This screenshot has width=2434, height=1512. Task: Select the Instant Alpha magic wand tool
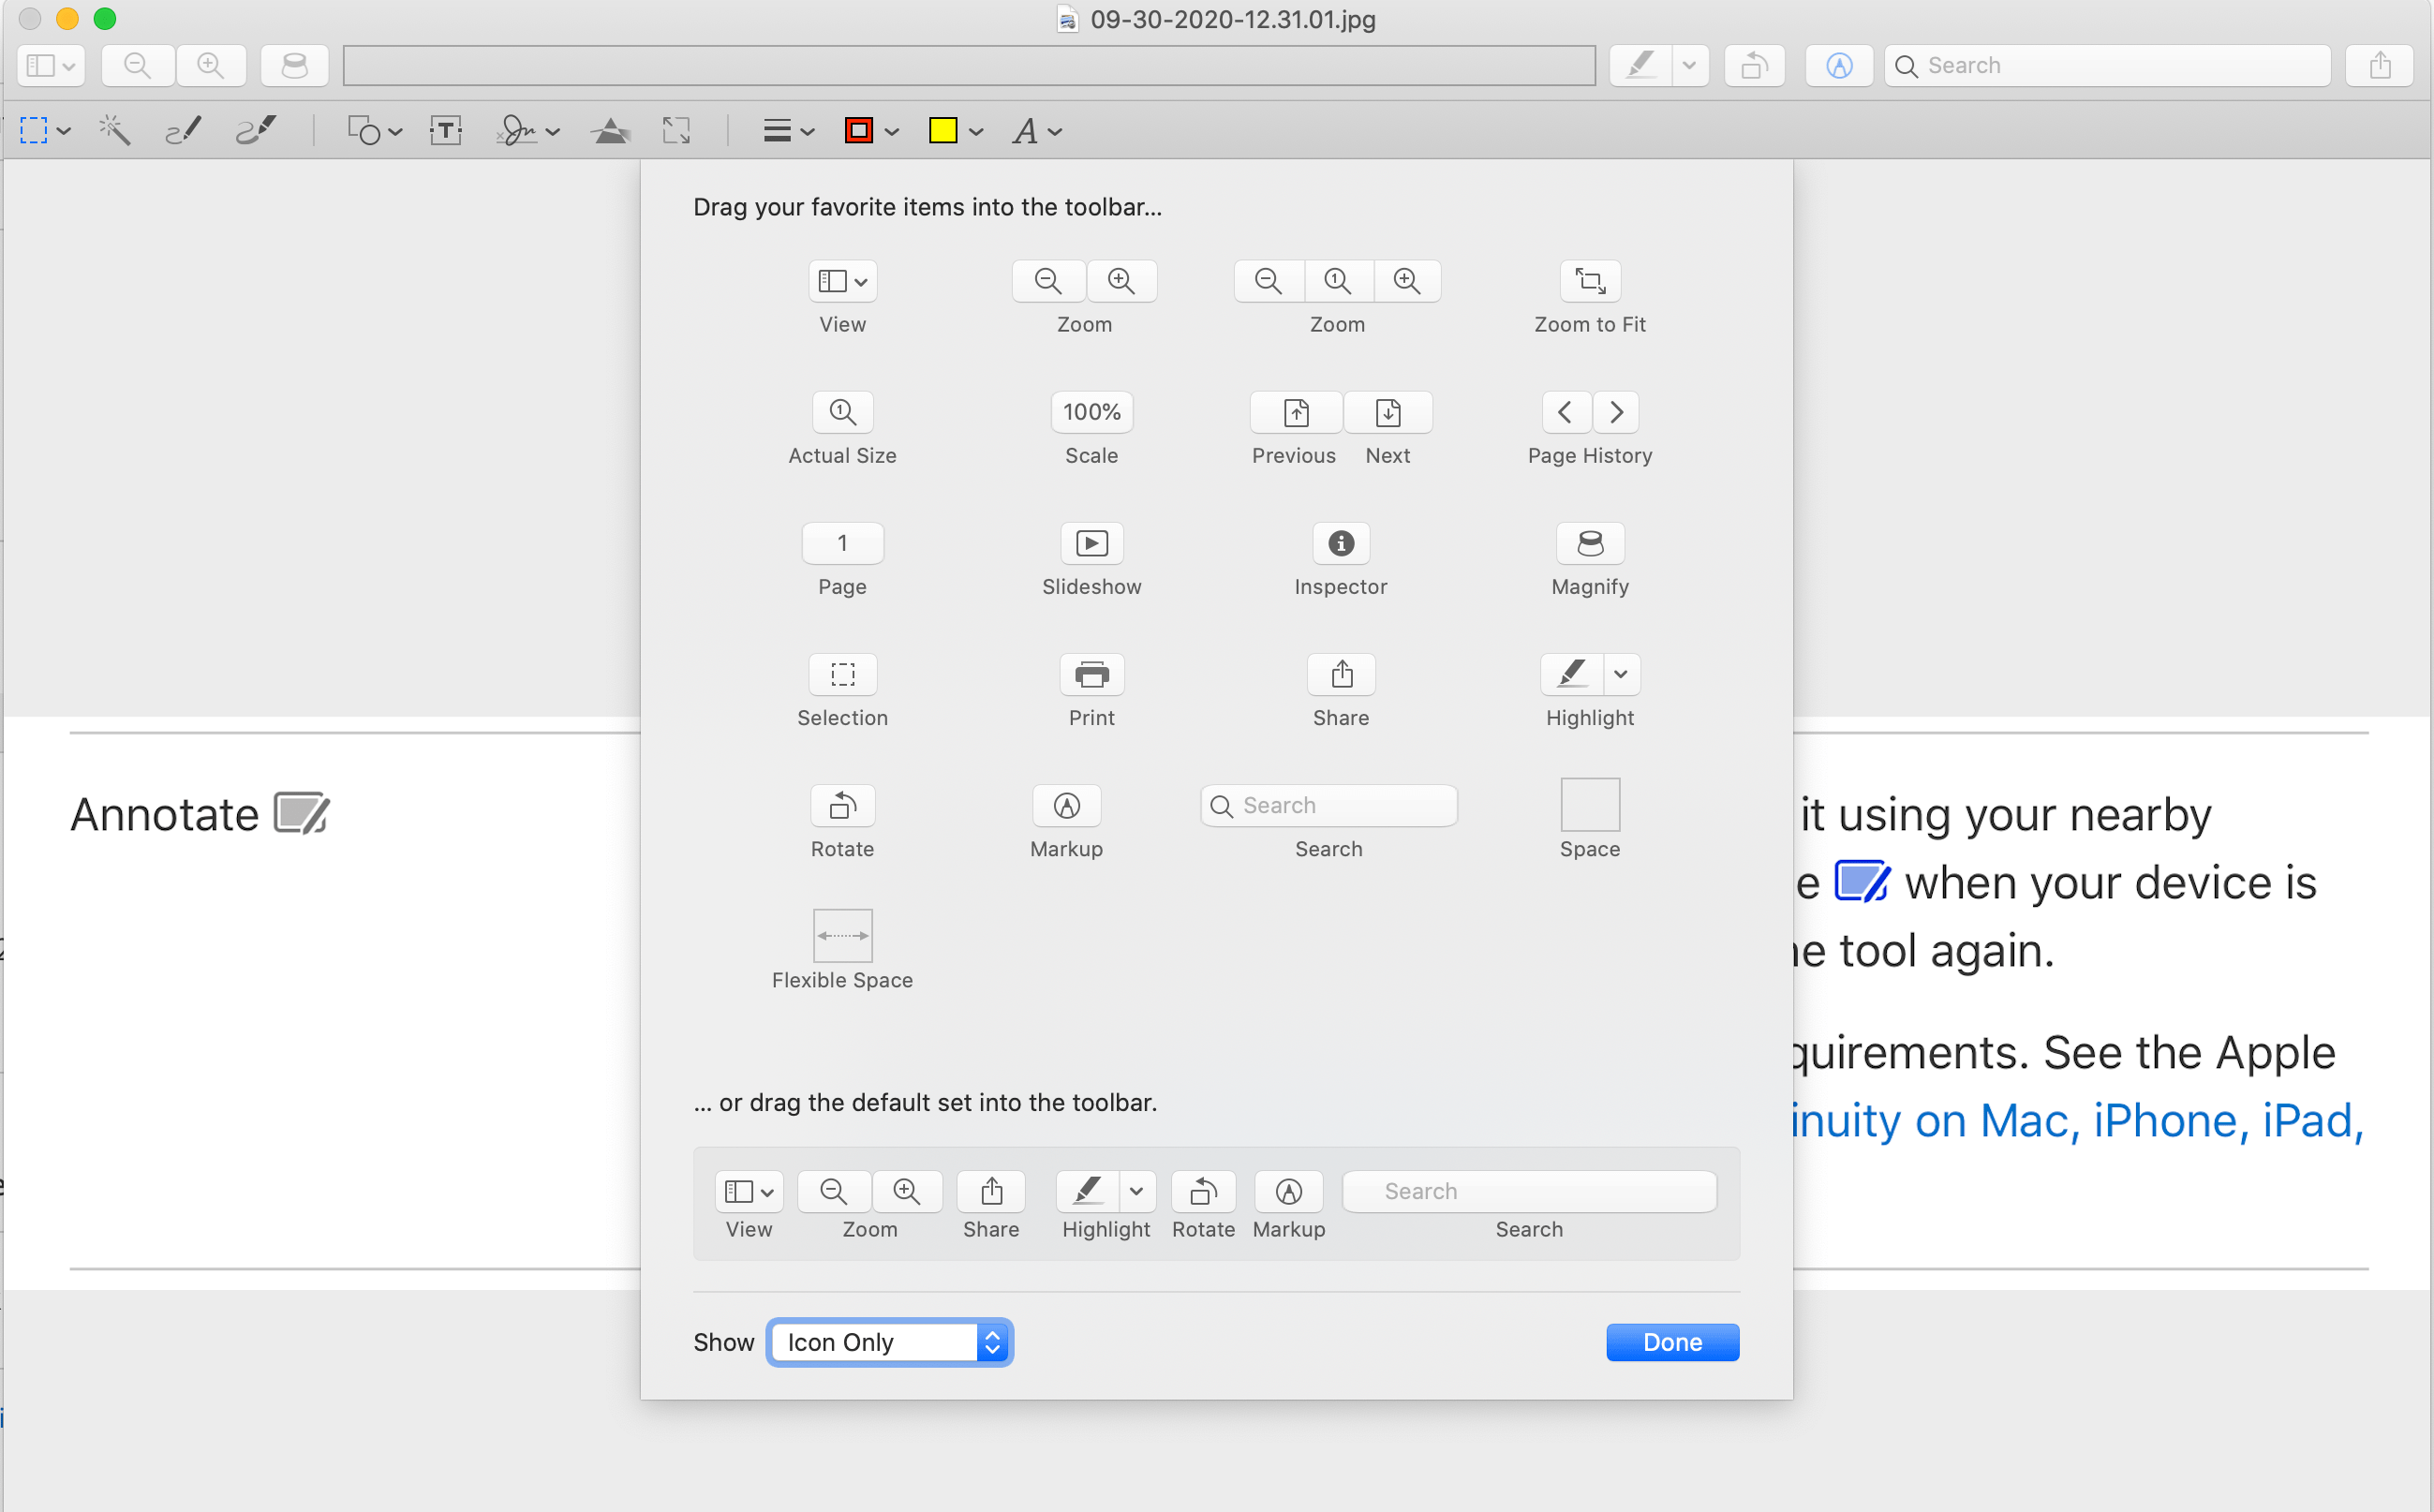click(114, 131)
